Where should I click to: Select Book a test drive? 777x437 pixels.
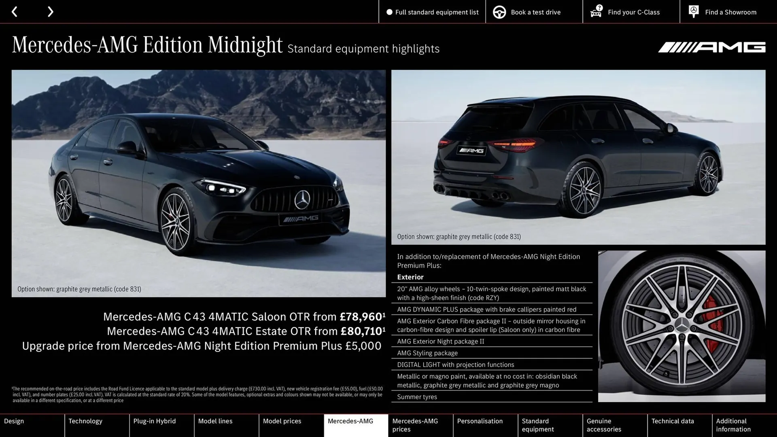(x=535, y=12)
